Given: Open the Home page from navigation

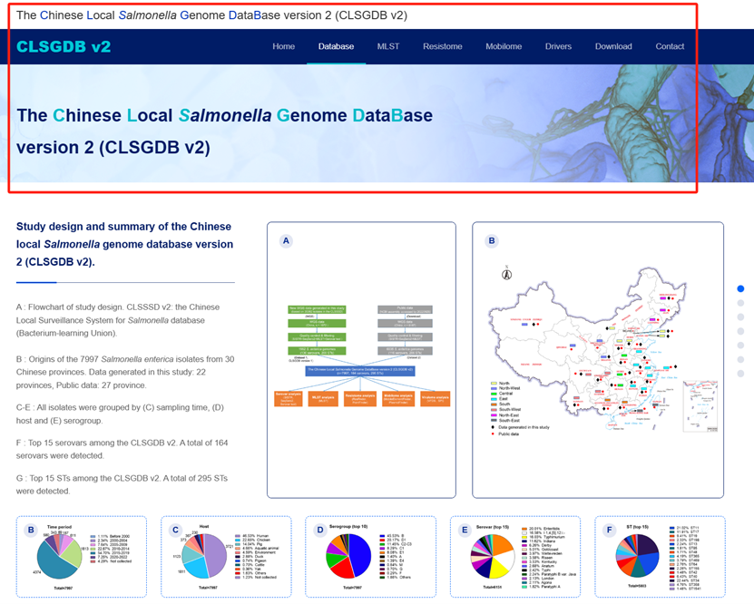Looking at the screenshot, I should pyautogui.click(x=284, y=46).
